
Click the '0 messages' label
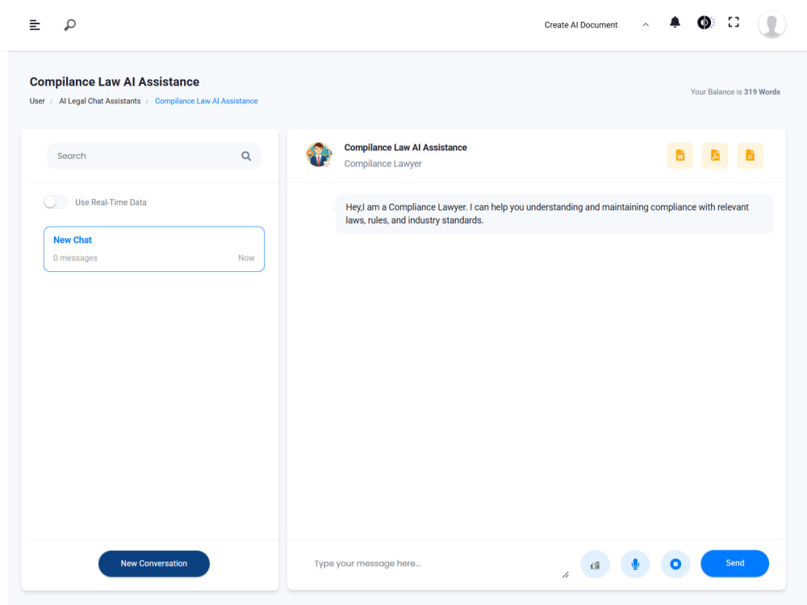click(x=75, y=258)
